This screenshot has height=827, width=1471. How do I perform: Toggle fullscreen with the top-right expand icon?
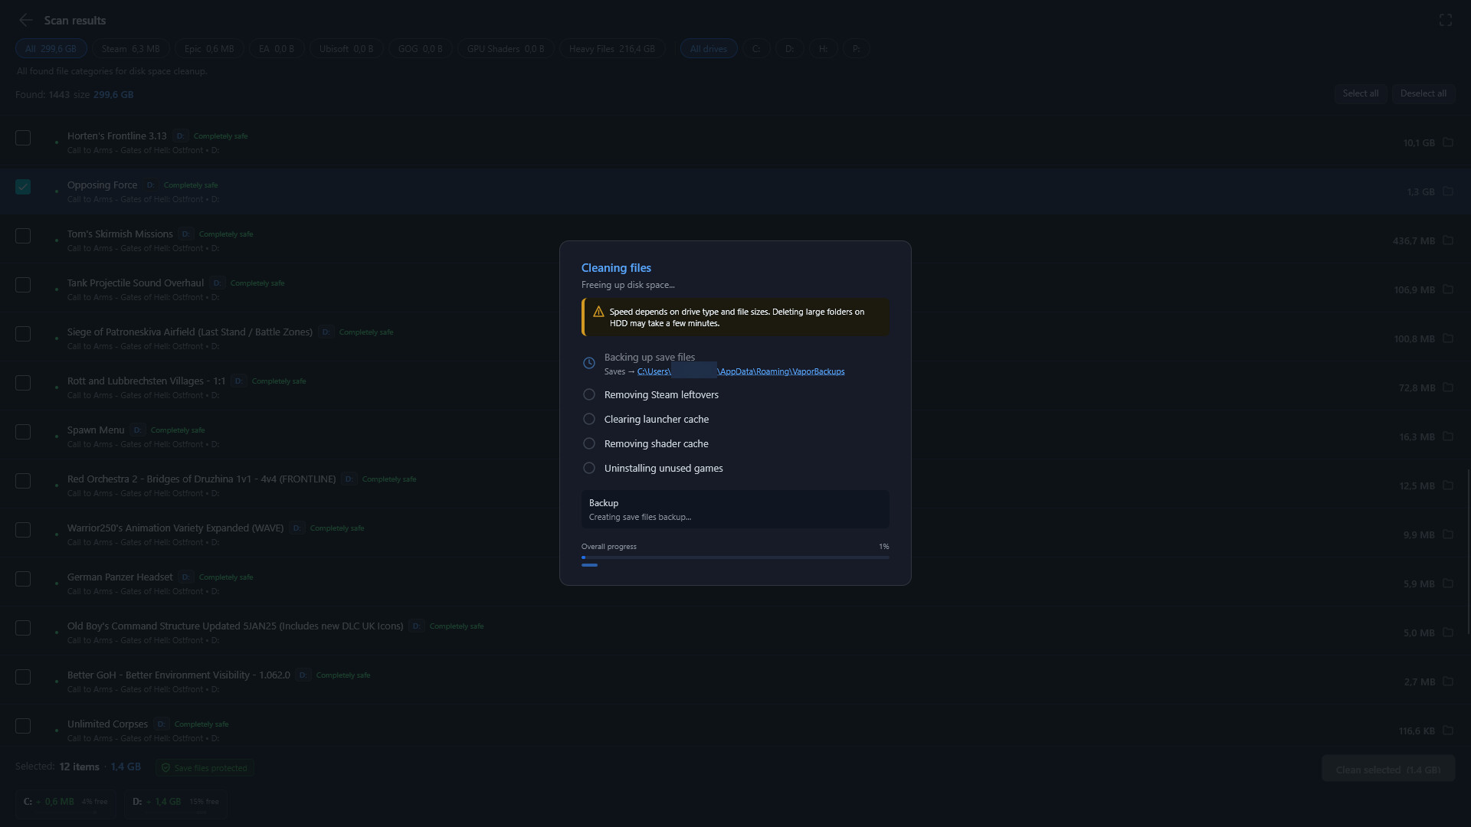click(x=1446, y=20)
